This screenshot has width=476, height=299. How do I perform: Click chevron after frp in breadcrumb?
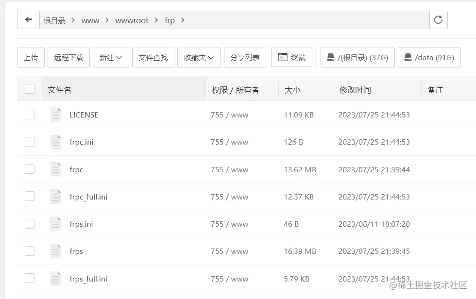183,20
